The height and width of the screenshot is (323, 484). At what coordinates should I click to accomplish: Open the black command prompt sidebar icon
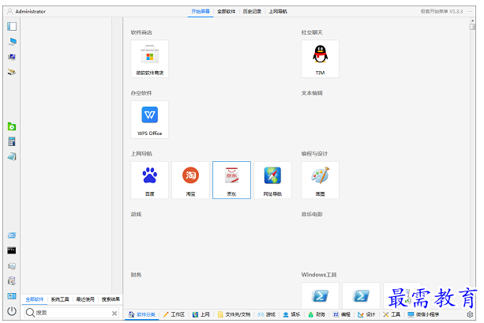pos(12,250)
